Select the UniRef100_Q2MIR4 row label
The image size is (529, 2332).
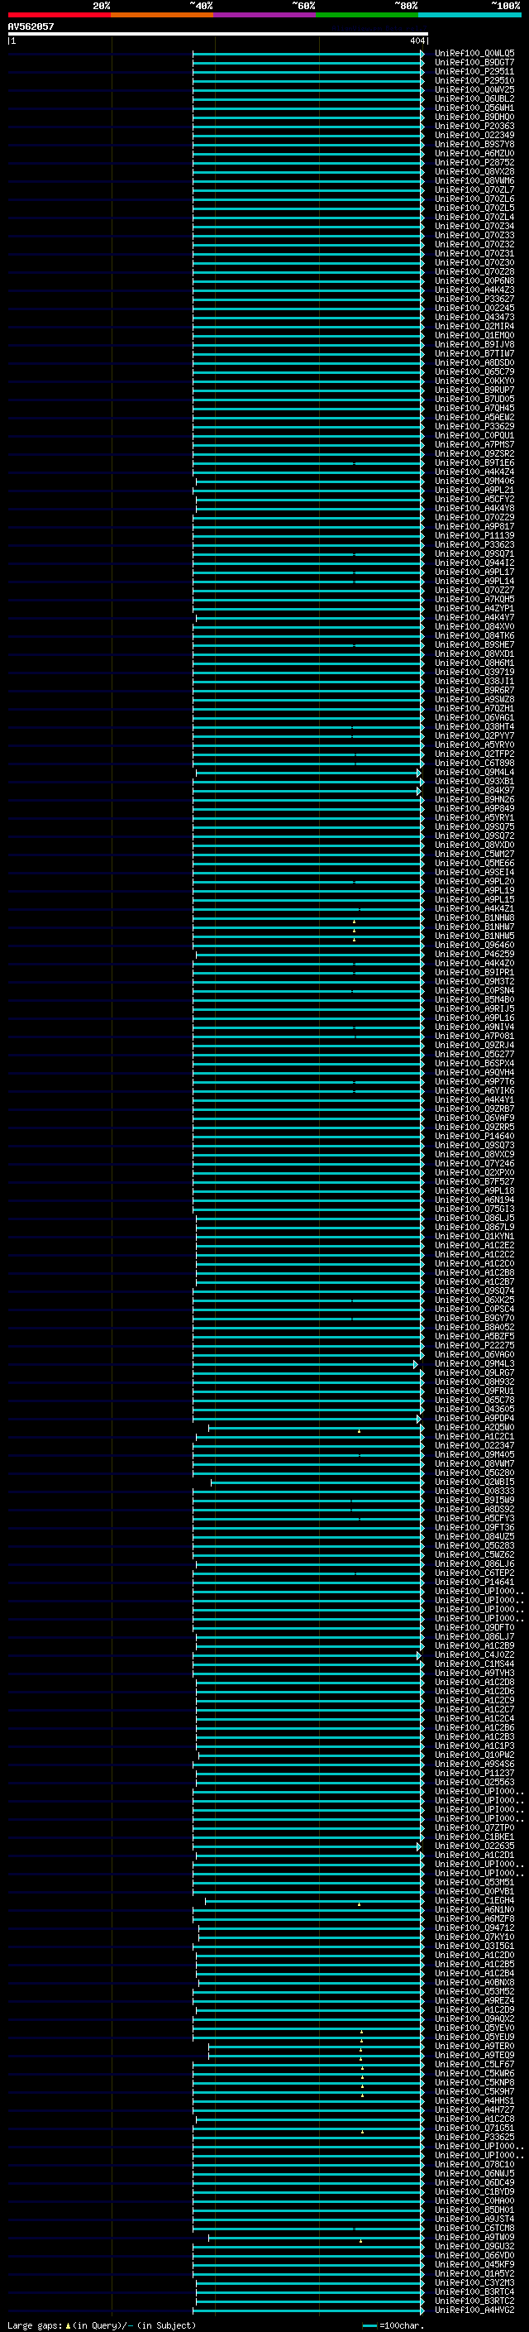(x=474, y=326)
